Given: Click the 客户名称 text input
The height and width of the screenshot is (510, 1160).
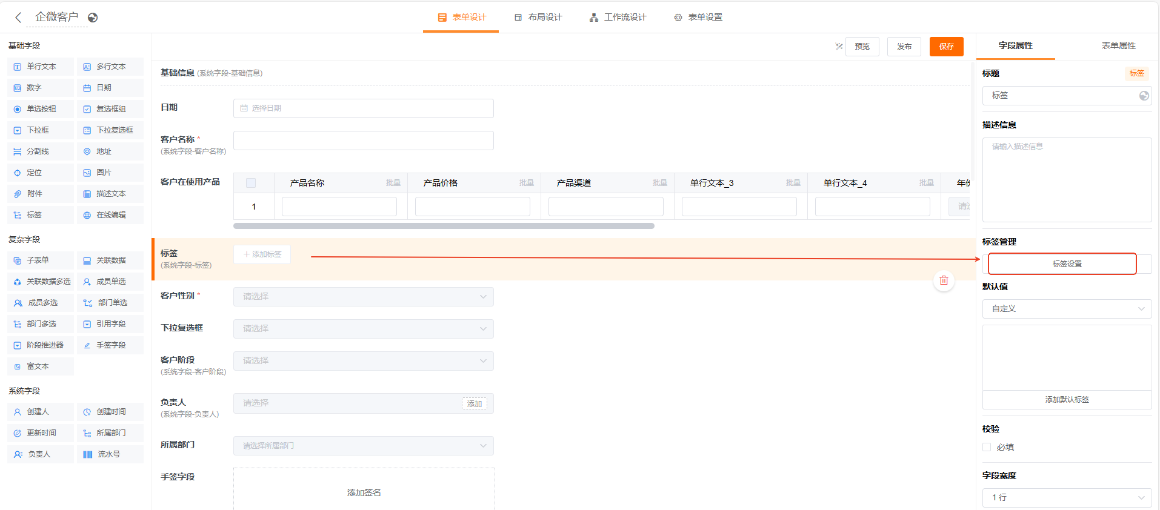Looking at the screenshot, I should [363, 141].
